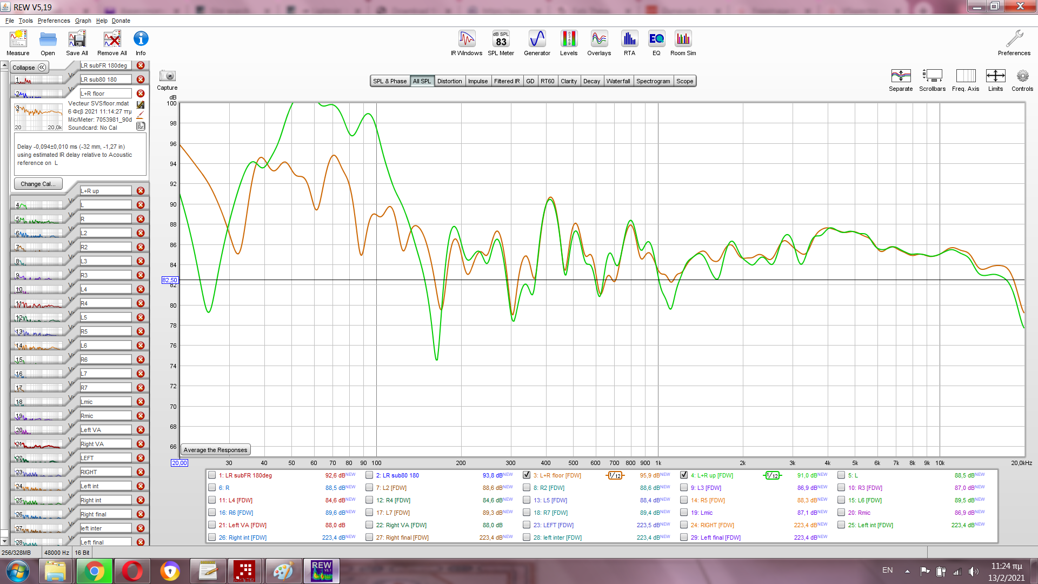Switch to the Waterfall tab
The width and height of the screenshot is (1038, 584).
tap(618, 81)
